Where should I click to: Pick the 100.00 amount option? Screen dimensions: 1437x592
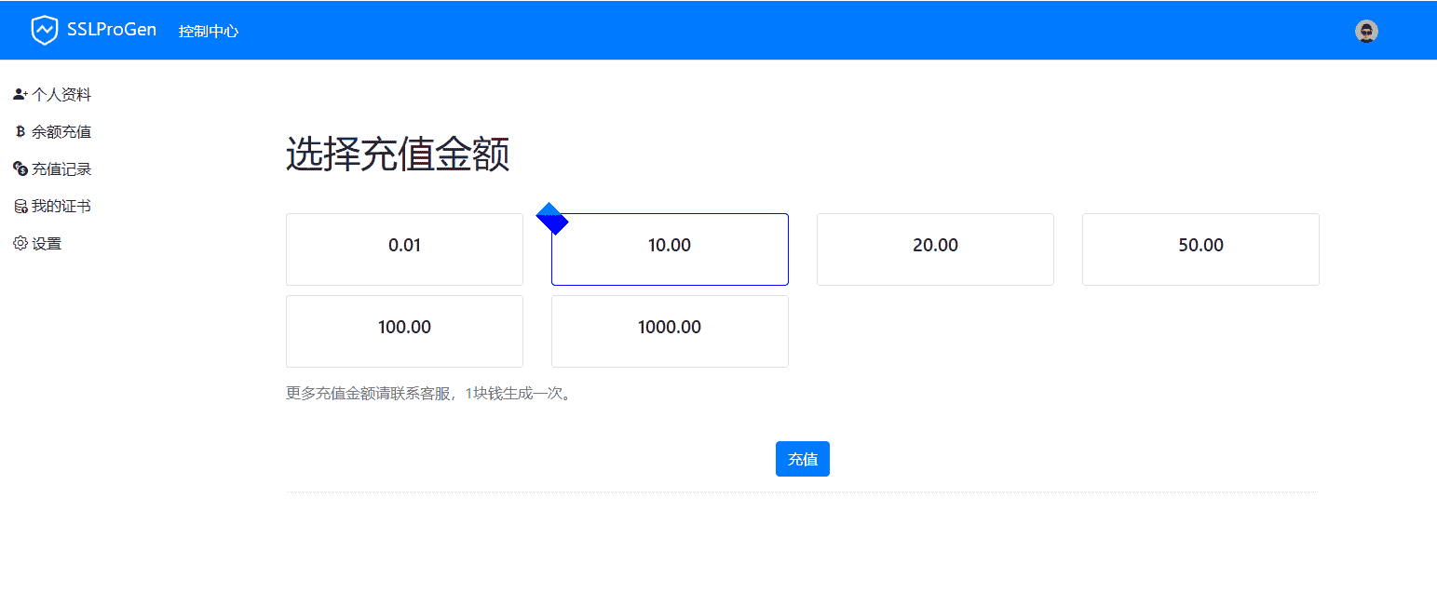[x=404, y=331]
